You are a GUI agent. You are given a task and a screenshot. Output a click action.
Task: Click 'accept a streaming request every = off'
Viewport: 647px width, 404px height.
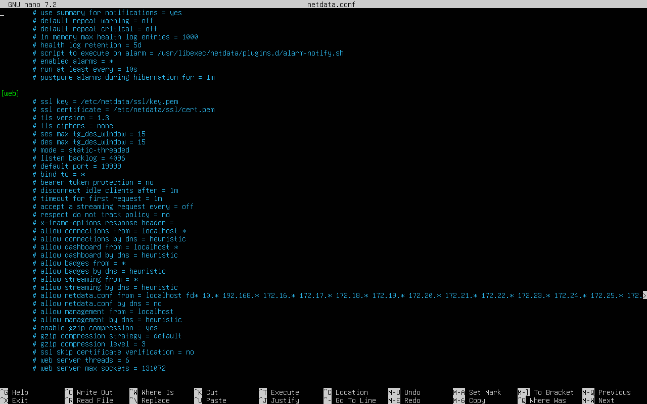click(x=113, y=207)
